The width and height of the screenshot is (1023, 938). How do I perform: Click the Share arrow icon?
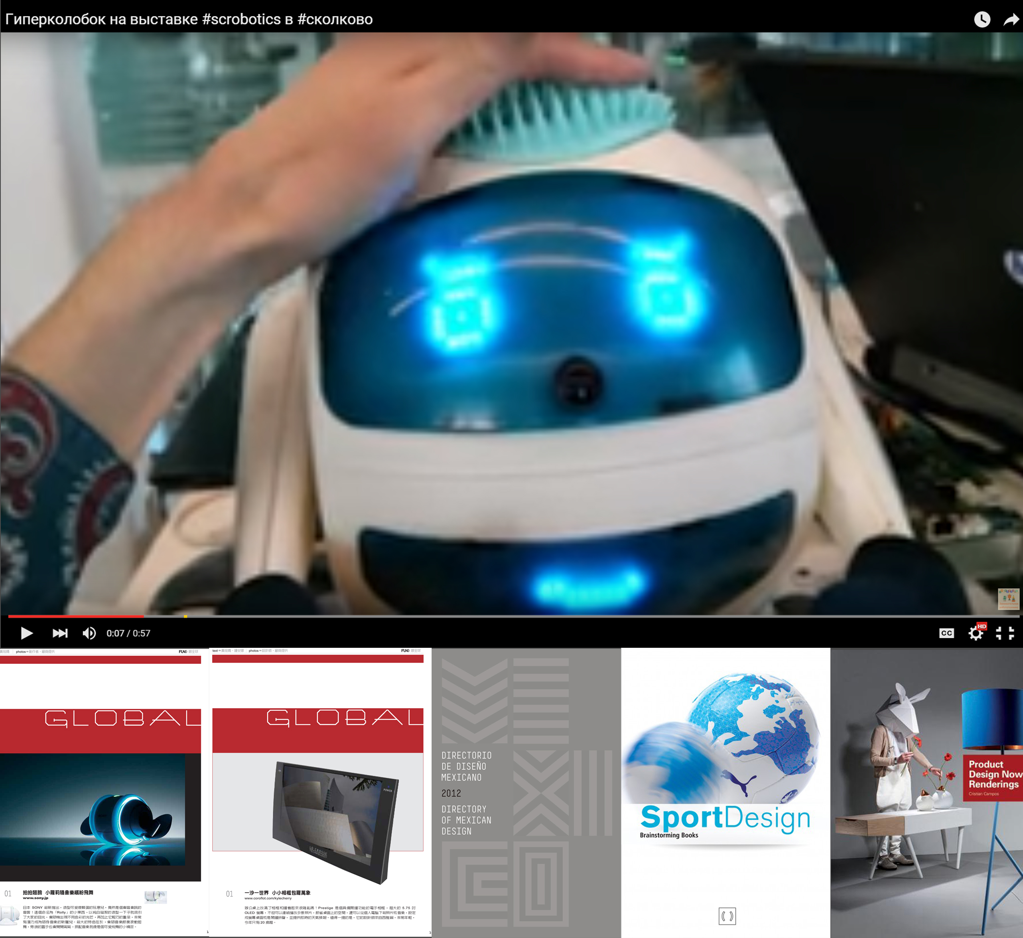tap(1011, 19)
